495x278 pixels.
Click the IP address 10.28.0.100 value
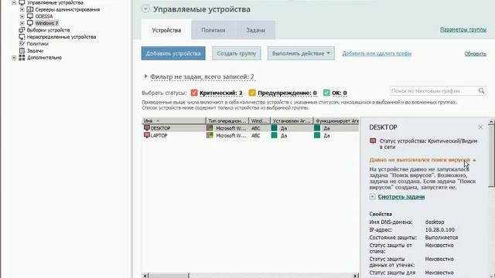[x=440, y=230]
